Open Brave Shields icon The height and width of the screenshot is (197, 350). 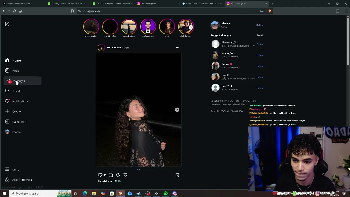tap(270, 11)
